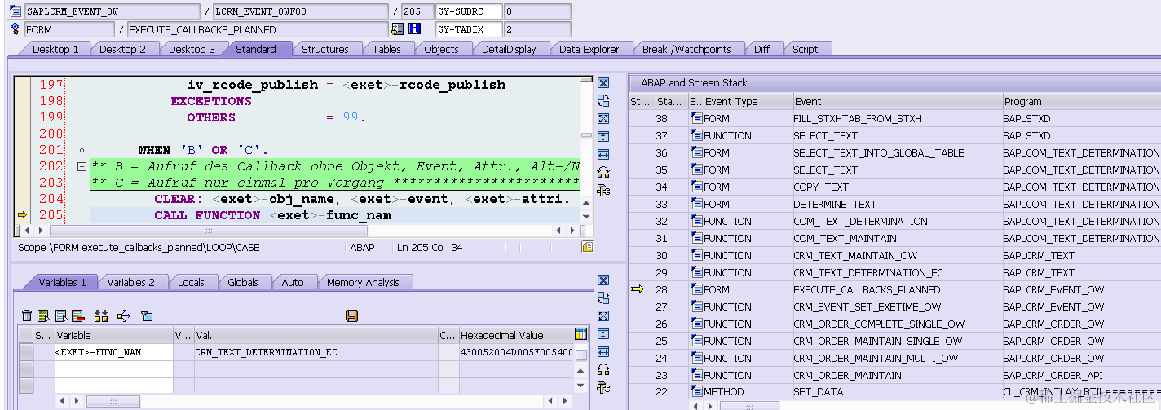Open the Tables tab

point(386,49)
